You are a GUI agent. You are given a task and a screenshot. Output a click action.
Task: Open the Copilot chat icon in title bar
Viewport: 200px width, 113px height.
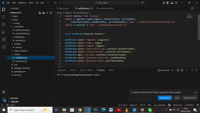142,3
